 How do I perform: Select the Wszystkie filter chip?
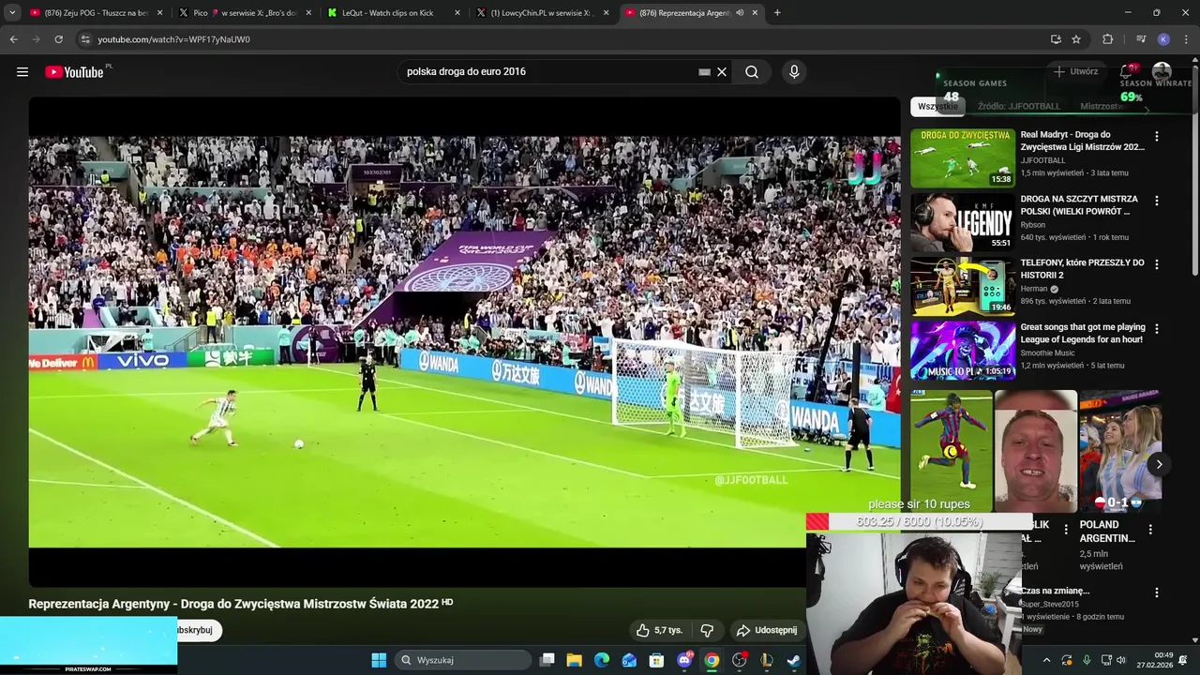(938, 107)
